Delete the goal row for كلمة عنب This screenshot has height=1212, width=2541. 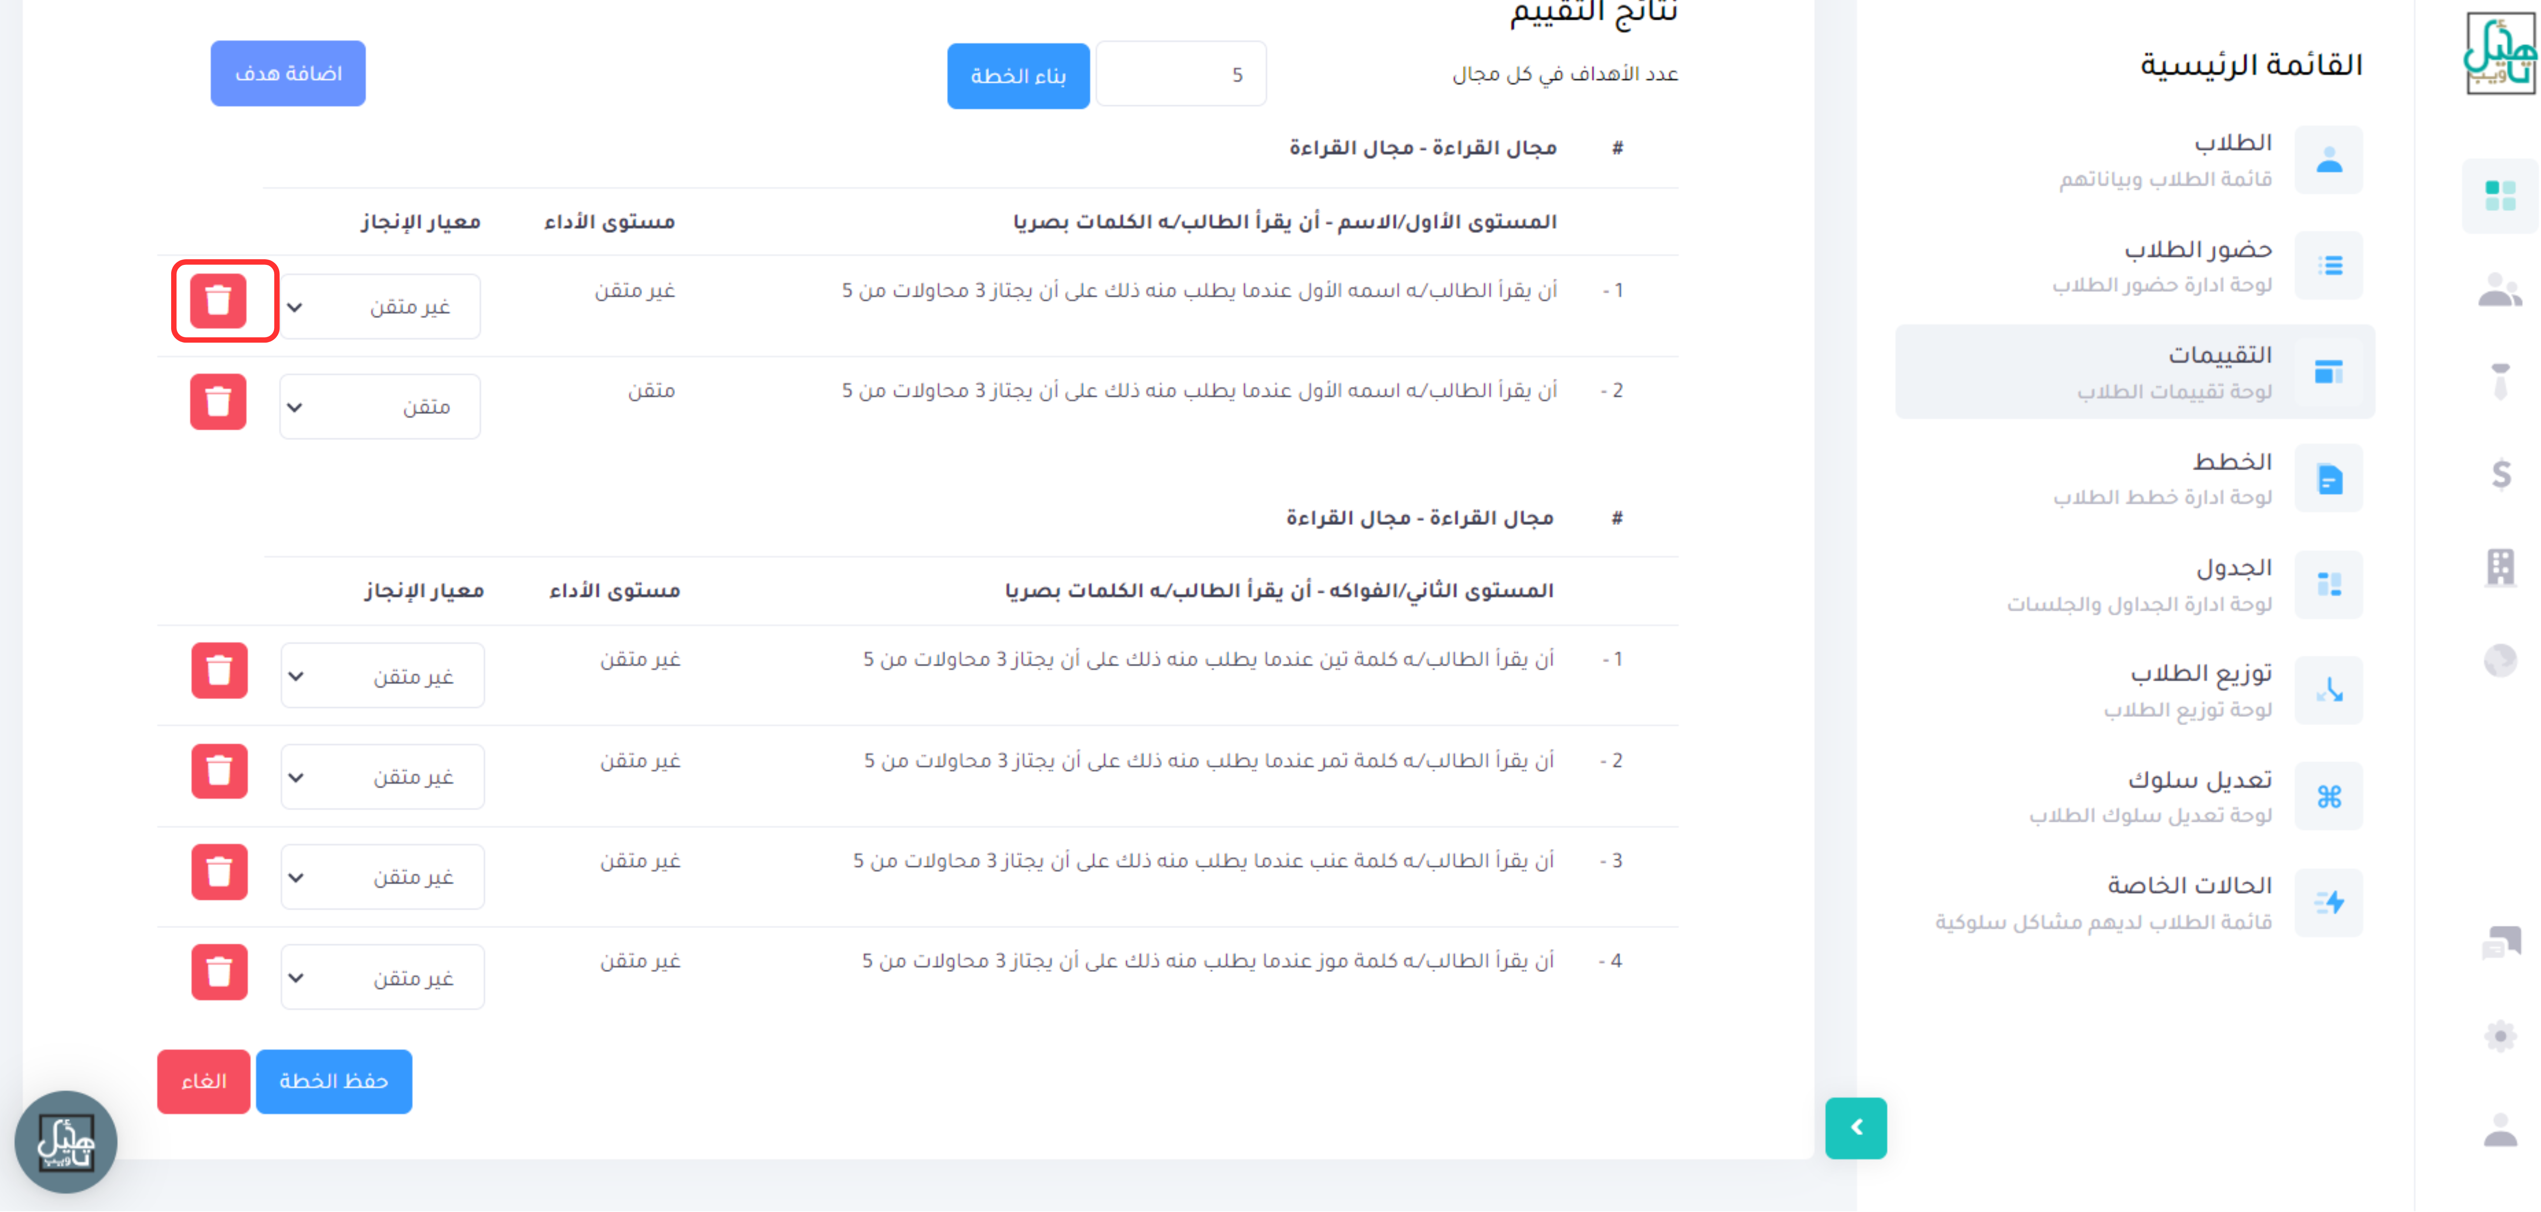tap(219, 872)
